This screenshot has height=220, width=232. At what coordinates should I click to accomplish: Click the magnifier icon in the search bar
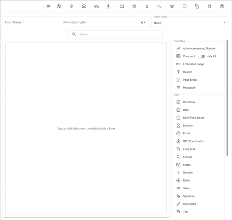[74, 34]
